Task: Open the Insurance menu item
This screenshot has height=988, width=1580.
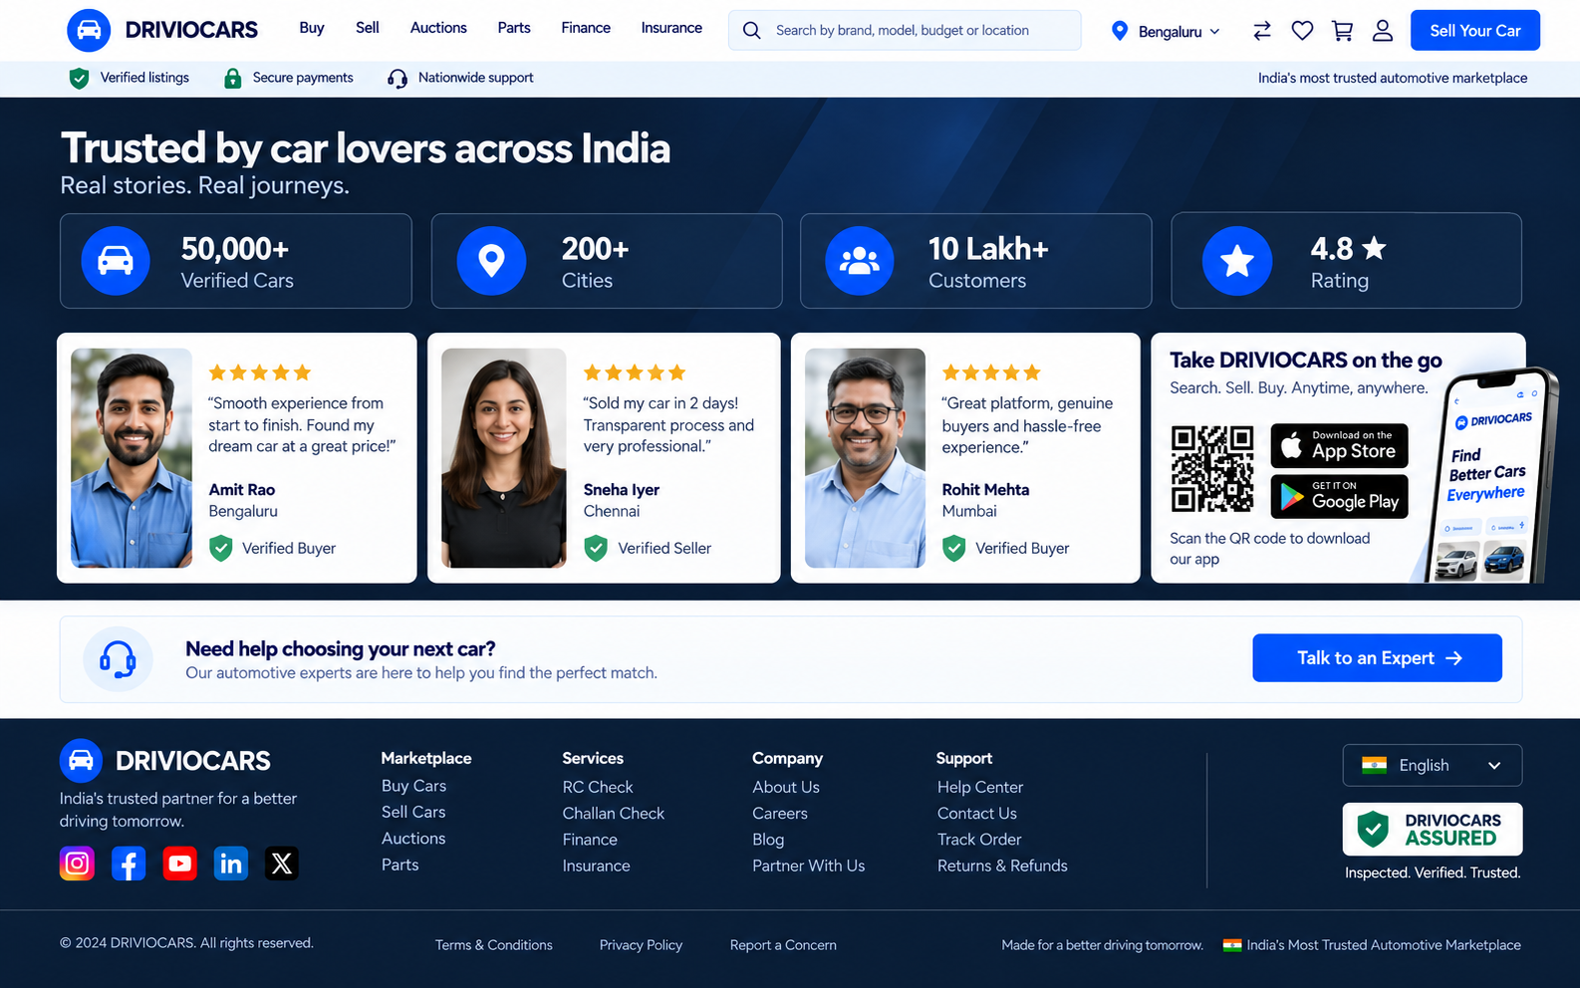Action: coord(671,28)
